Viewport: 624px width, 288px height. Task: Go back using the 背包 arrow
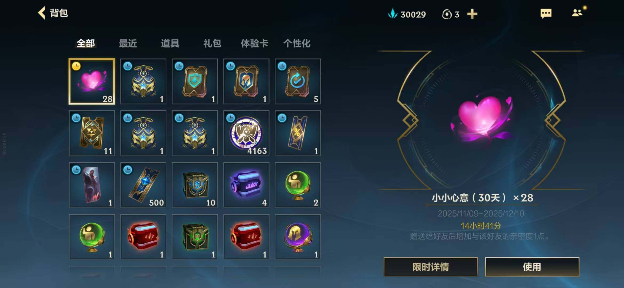[x=42, y=13]
